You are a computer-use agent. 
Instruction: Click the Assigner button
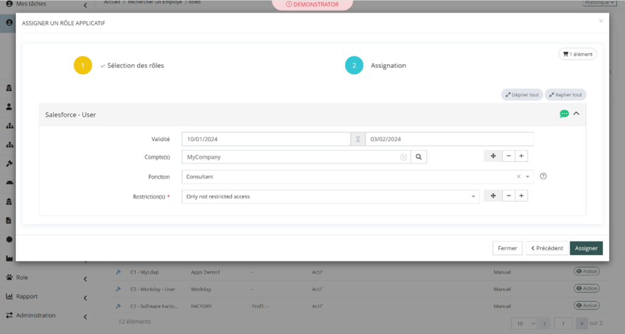tap(586, 248)
